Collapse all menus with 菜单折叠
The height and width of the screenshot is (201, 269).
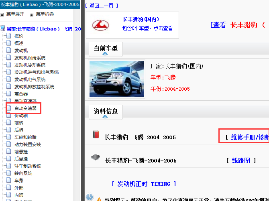pyautogui.click(x=45, y=14)
